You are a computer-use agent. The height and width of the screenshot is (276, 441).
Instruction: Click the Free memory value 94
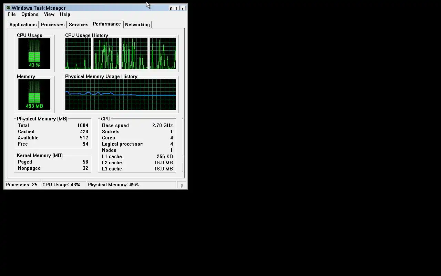(85, 144)
